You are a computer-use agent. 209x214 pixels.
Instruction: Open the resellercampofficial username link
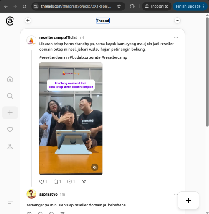tap(58, 37)
